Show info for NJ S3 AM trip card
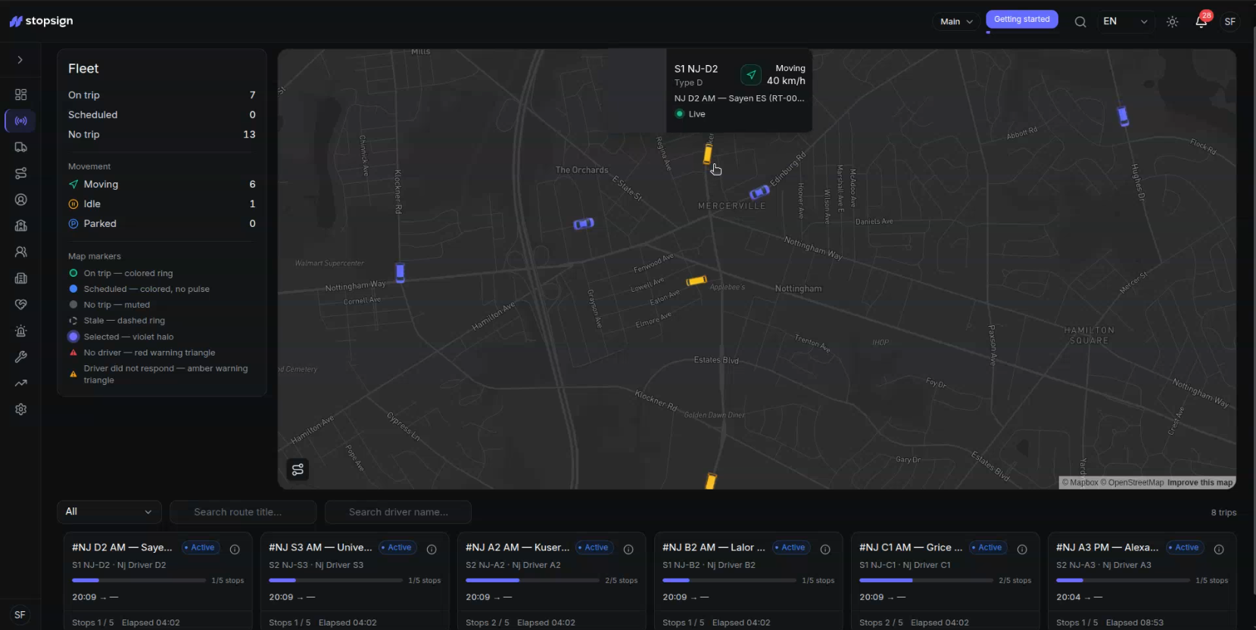The height and width of the screenshot is (630, 1256). click(x=432, y=550)
